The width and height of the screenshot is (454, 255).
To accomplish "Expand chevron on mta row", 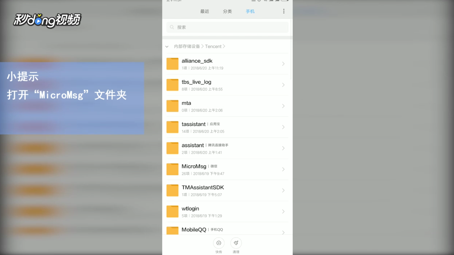I will click(283, 106).
